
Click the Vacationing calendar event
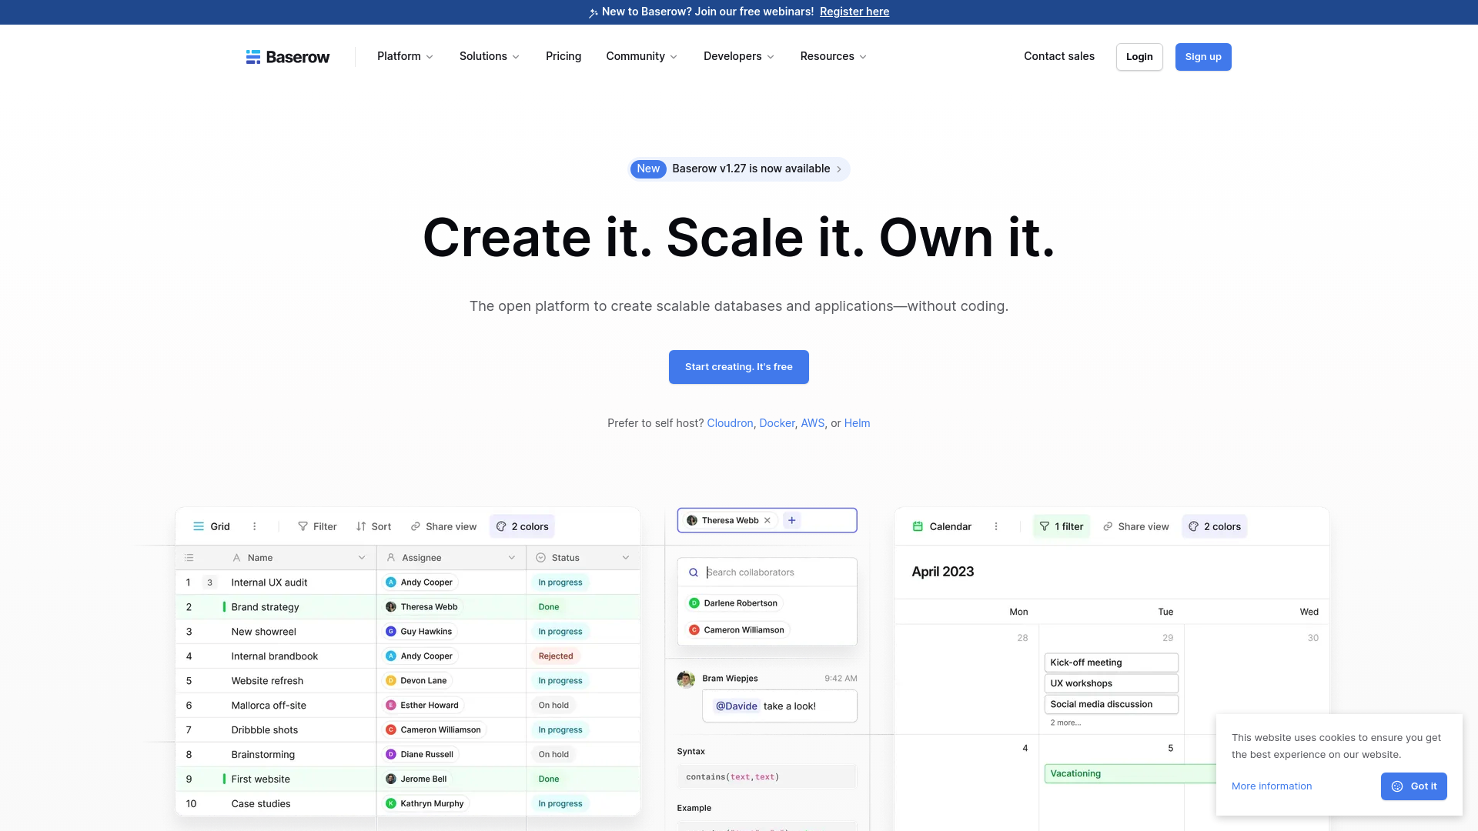click(x=1130, y=774)
